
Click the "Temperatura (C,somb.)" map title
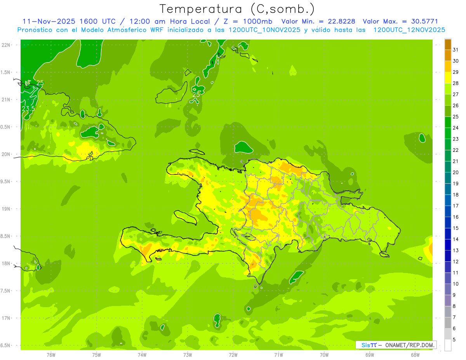(237, 9)
